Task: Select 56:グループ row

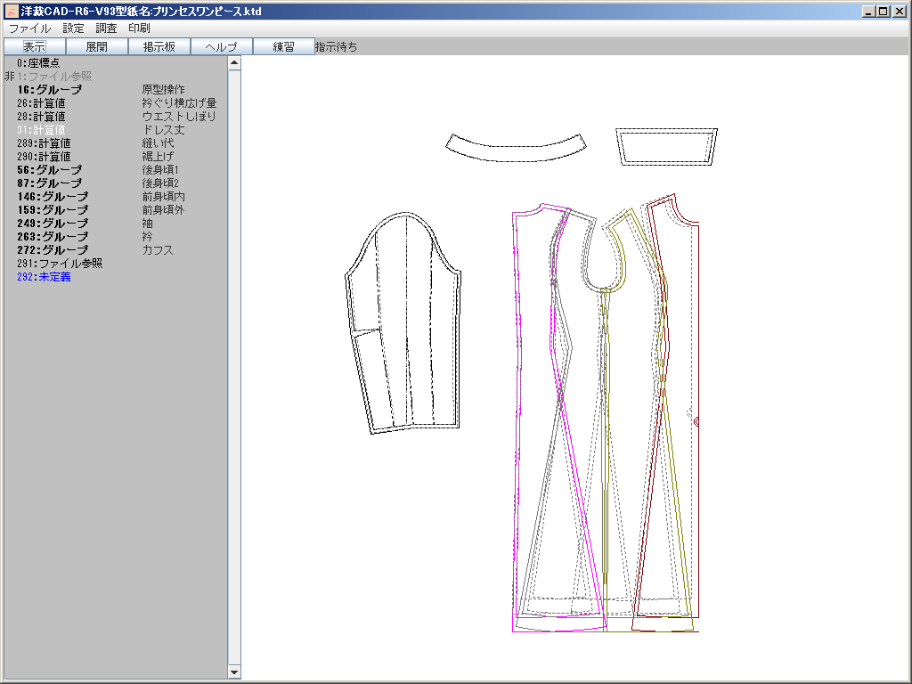Action: pos(116,170)
